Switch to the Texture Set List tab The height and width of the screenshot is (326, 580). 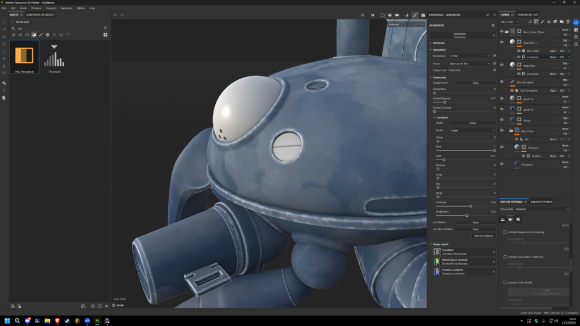[527, 15]
